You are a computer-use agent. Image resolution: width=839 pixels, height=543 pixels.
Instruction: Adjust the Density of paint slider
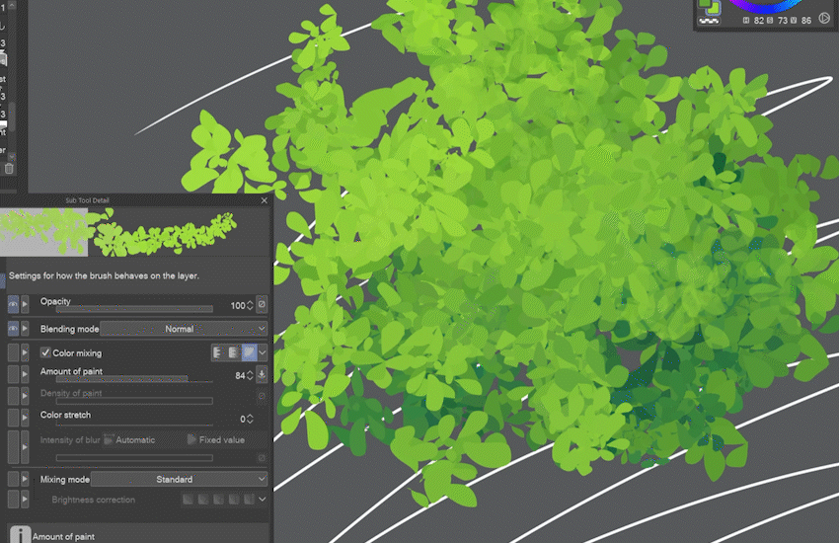pyautogui.click(x=134, y=401)
